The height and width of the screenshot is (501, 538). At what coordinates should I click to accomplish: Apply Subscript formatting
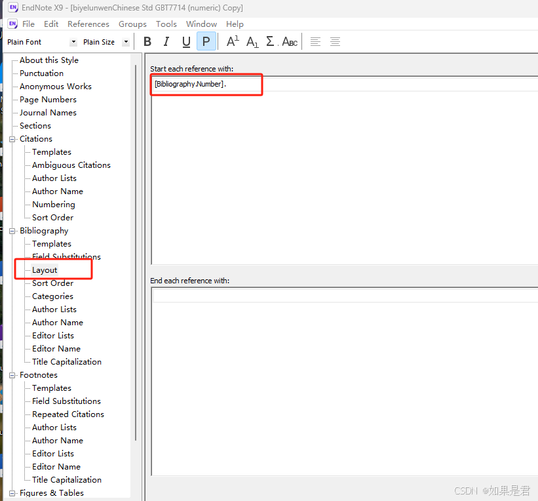click(252, 42)
